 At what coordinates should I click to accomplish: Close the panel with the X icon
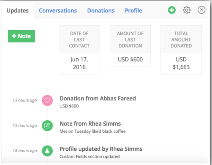pyautogui.click(x=201, y=10)
